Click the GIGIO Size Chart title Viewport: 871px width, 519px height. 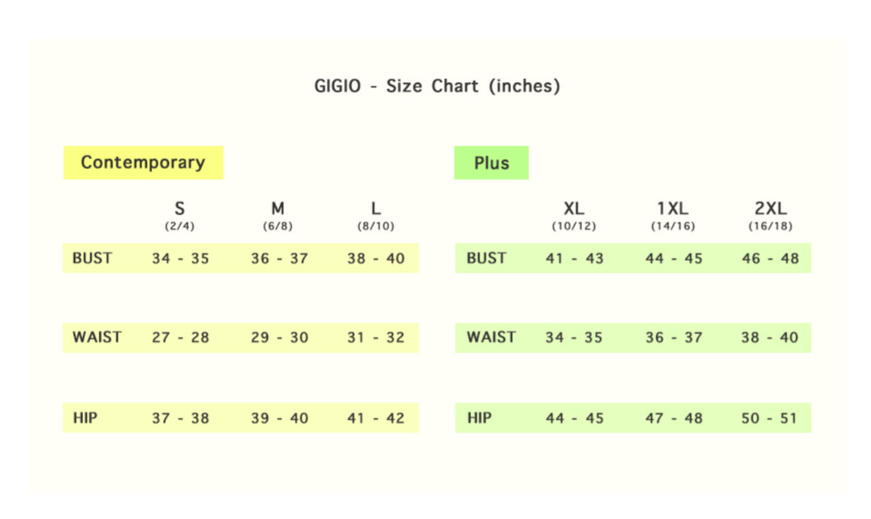[x=437, y=86]
